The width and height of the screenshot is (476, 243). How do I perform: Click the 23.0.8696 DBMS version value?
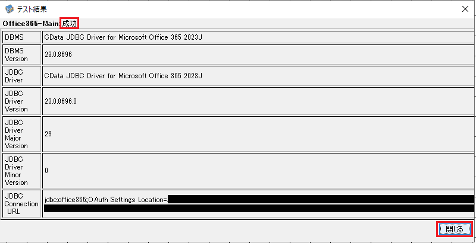click(58, 55)
